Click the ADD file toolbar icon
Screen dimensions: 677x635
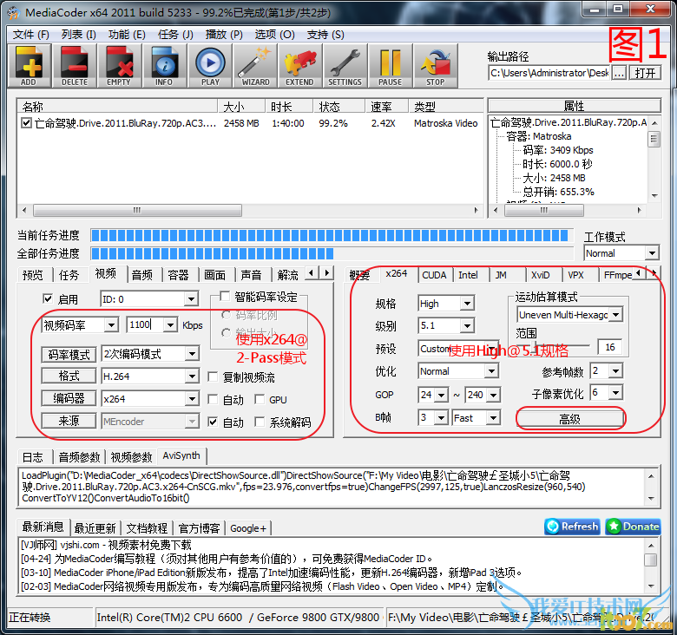click(x=29, y=65)
